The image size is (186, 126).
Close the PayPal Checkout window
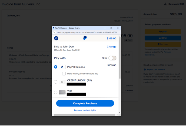coord(118,28)
